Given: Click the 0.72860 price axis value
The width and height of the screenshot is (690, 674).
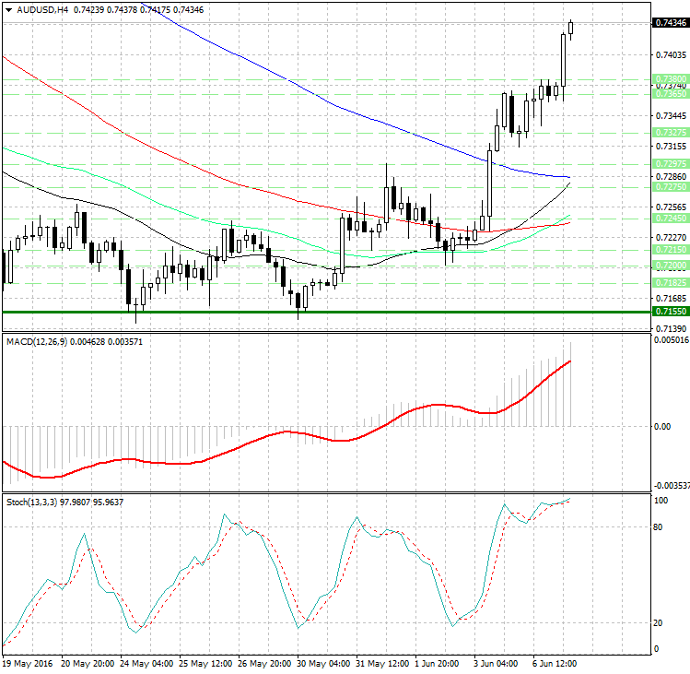Looking at the screenshot, I should pyautogui.click(x=671, y=177).
